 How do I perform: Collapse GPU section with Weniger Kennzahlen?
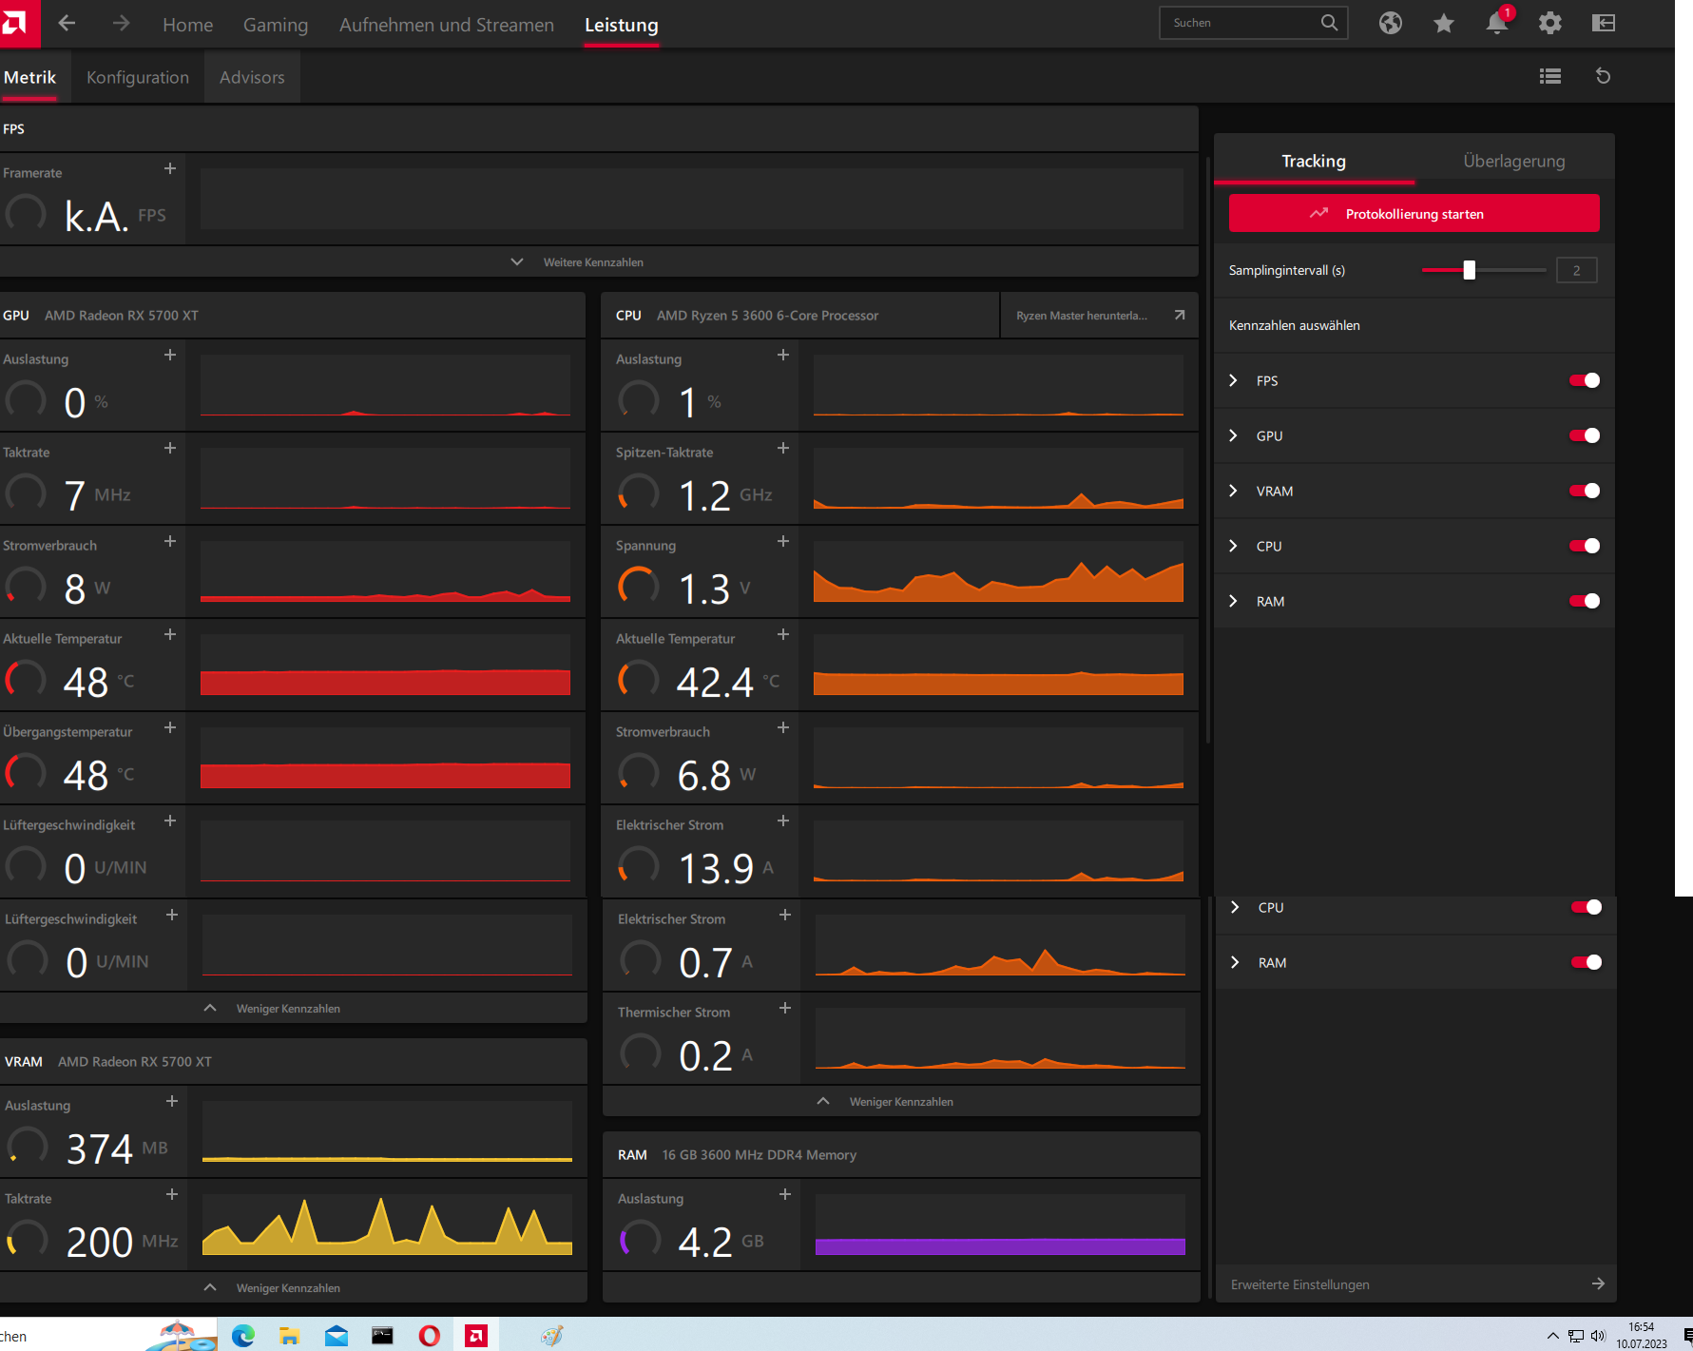point(273,1009)
